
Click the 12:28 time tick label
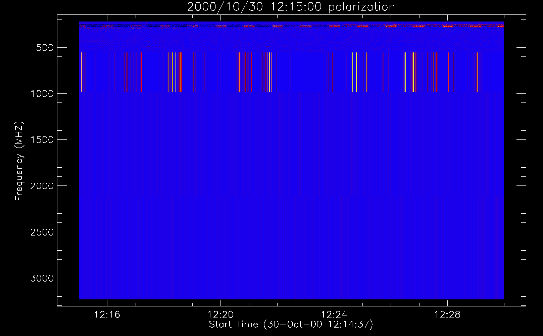click(x=447, y=315)
